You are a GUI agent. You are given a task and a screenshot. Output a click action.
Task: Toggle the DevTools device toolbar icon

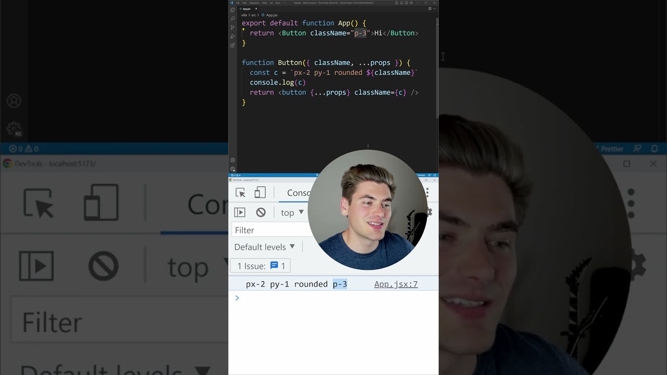[x=260, y=193]
